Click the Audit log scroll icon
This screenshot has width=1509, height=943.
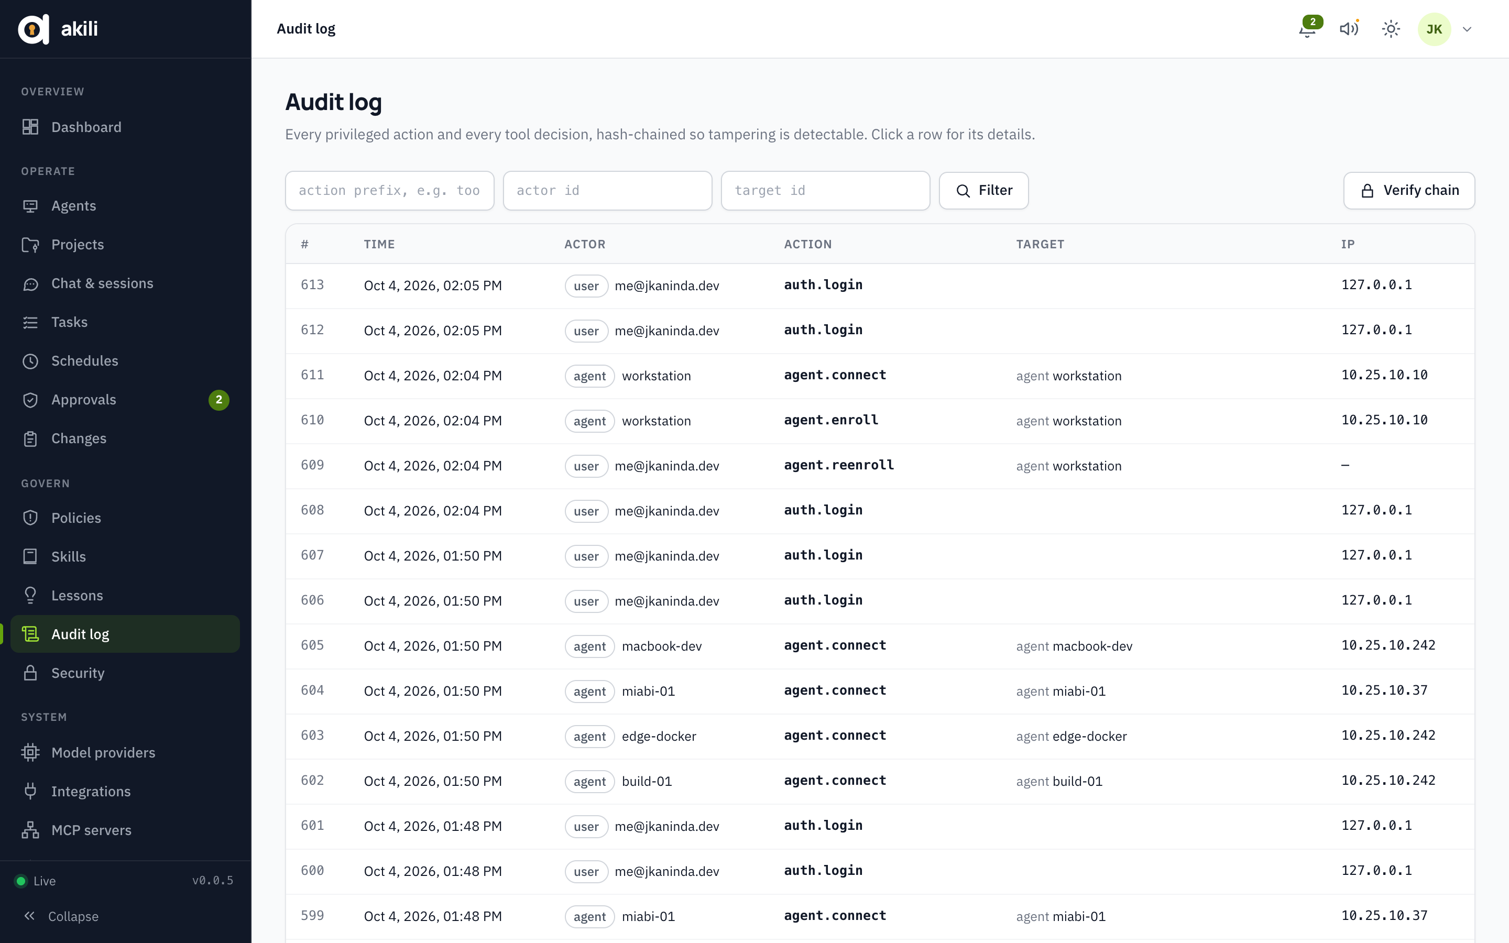(x=30, y=634)
